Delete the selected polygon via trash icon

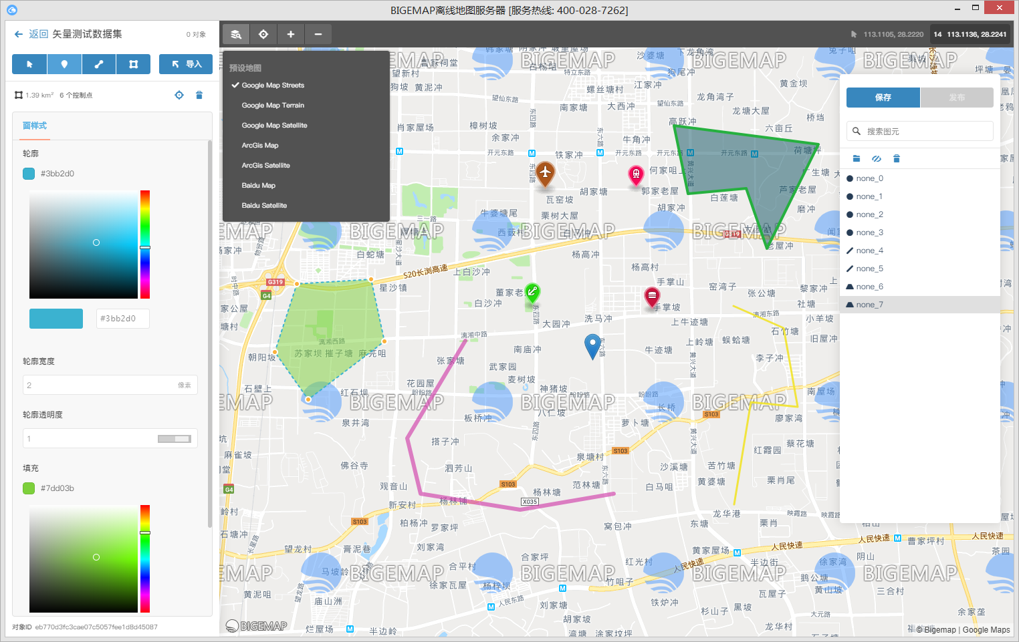tap(199, 95)
